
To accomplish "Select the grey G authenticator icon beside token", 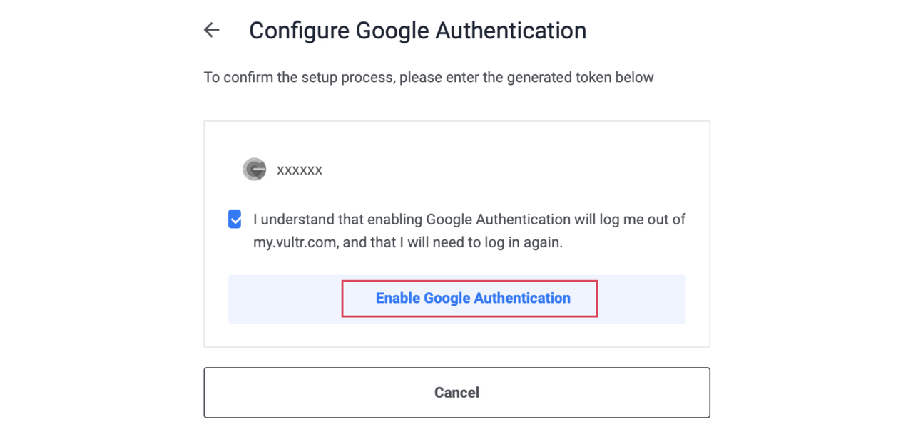I will (255, 170).
